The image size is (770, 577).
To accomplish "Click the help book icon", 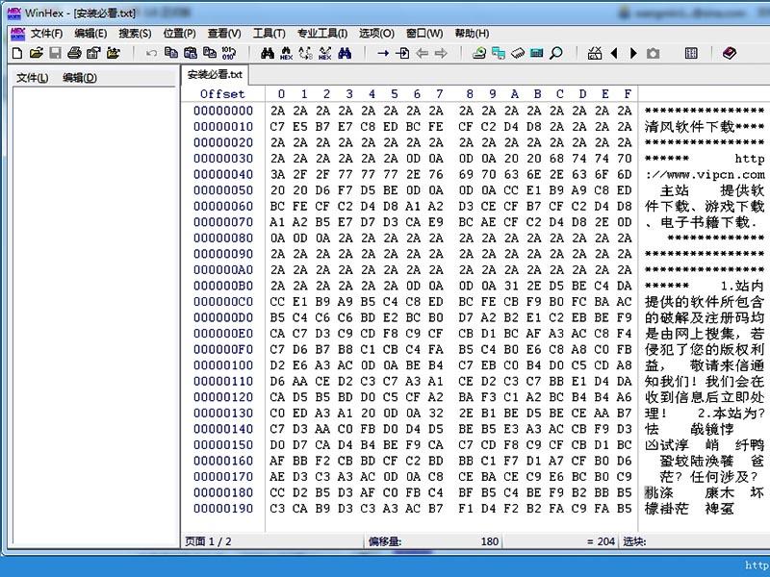I will click(729, 53).
